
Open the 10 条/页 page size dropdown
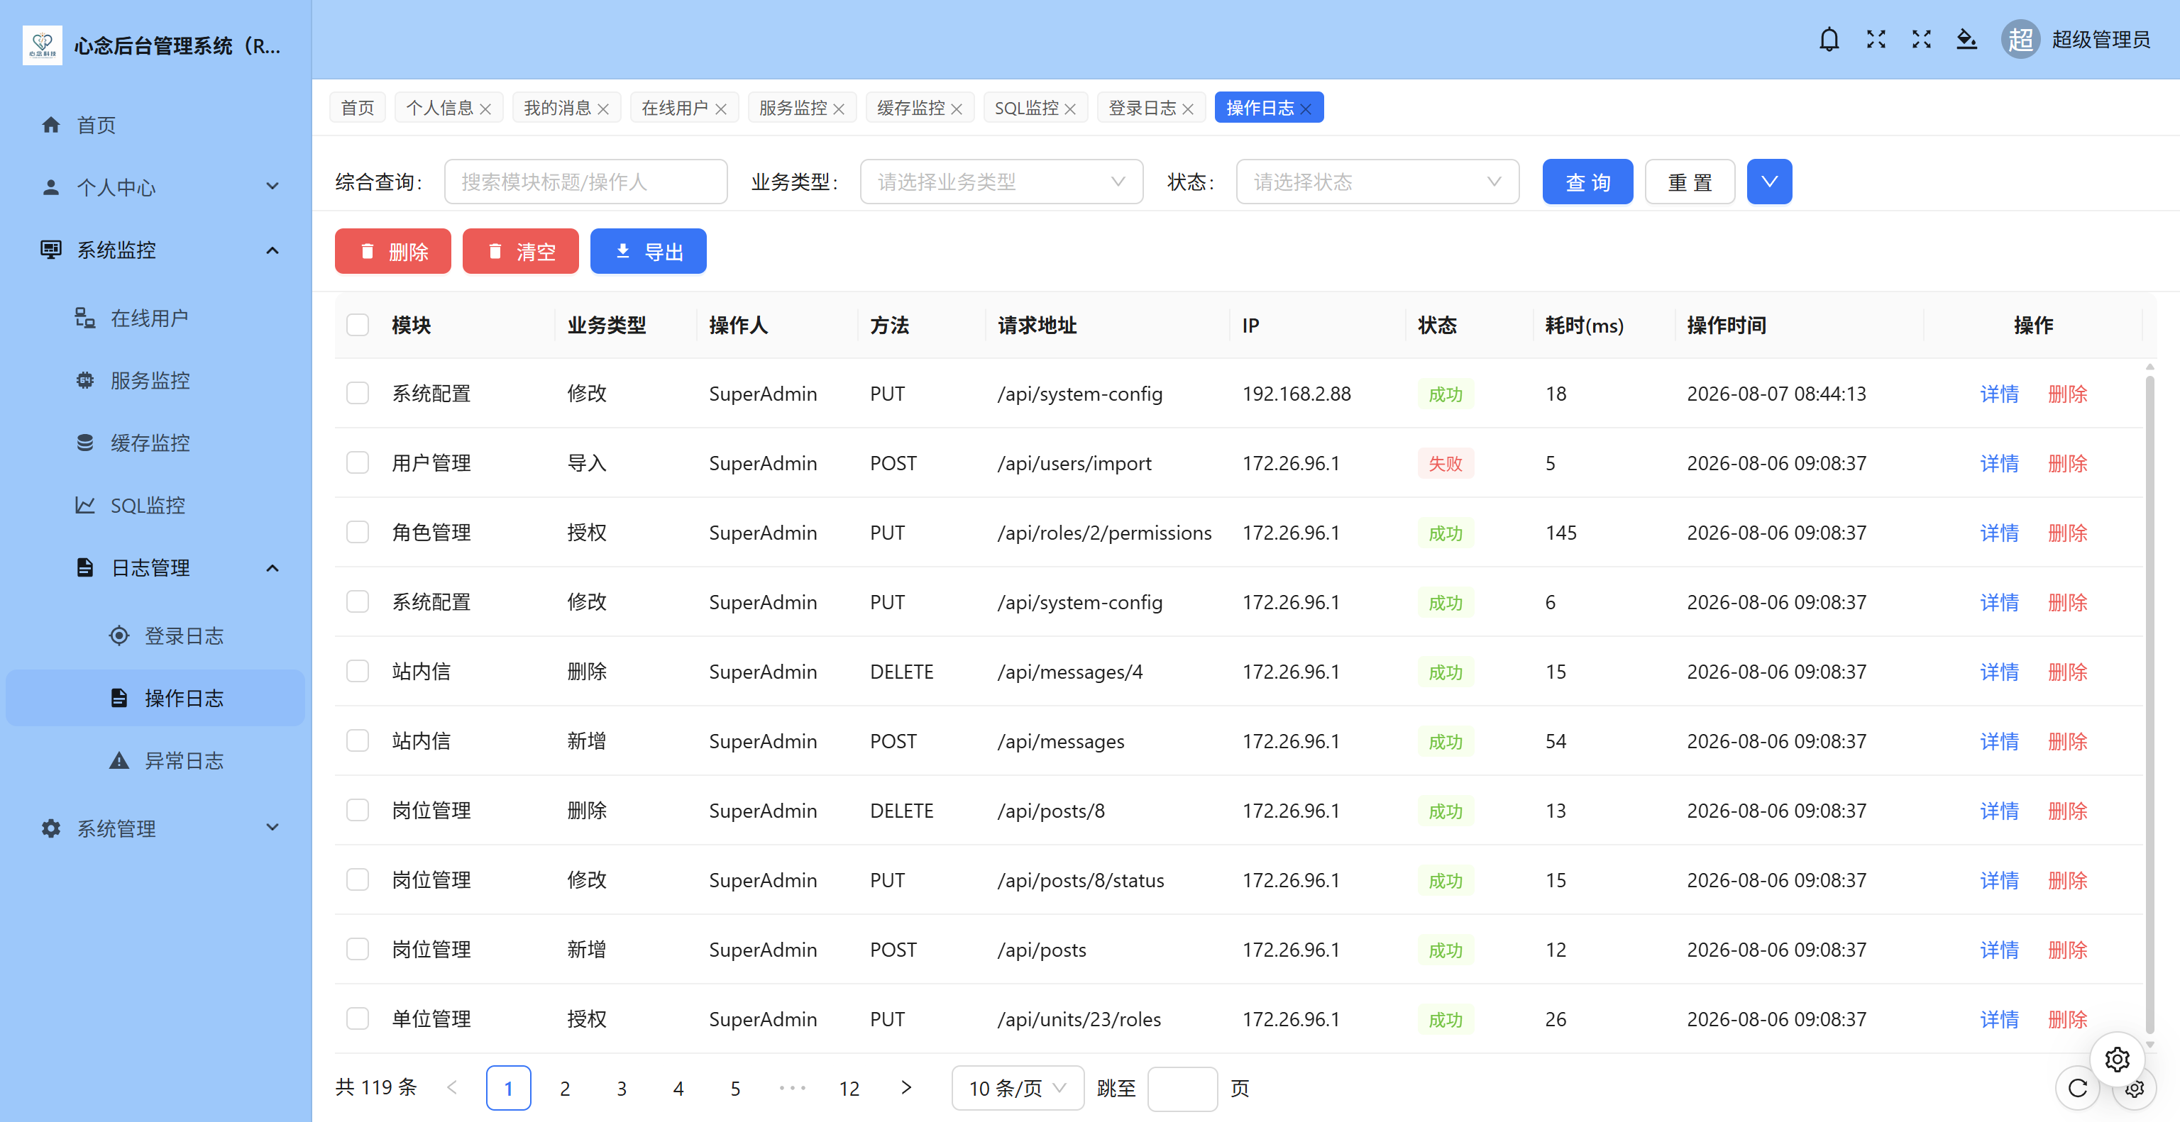tap(1017, 1088)
